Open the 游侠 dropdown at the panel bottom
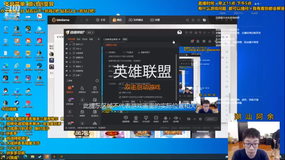The image size is (285, 160). (x=136, y=102)
